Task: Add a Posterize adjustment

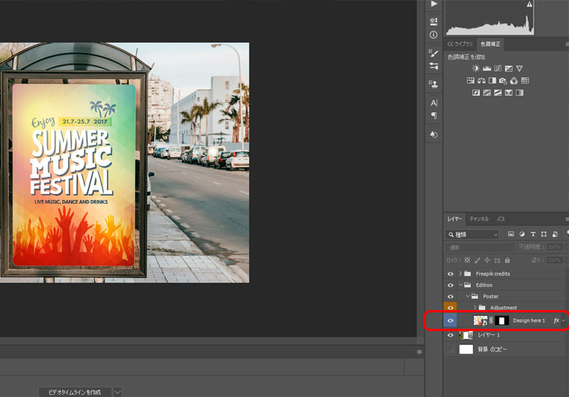Action: (487, 93)
